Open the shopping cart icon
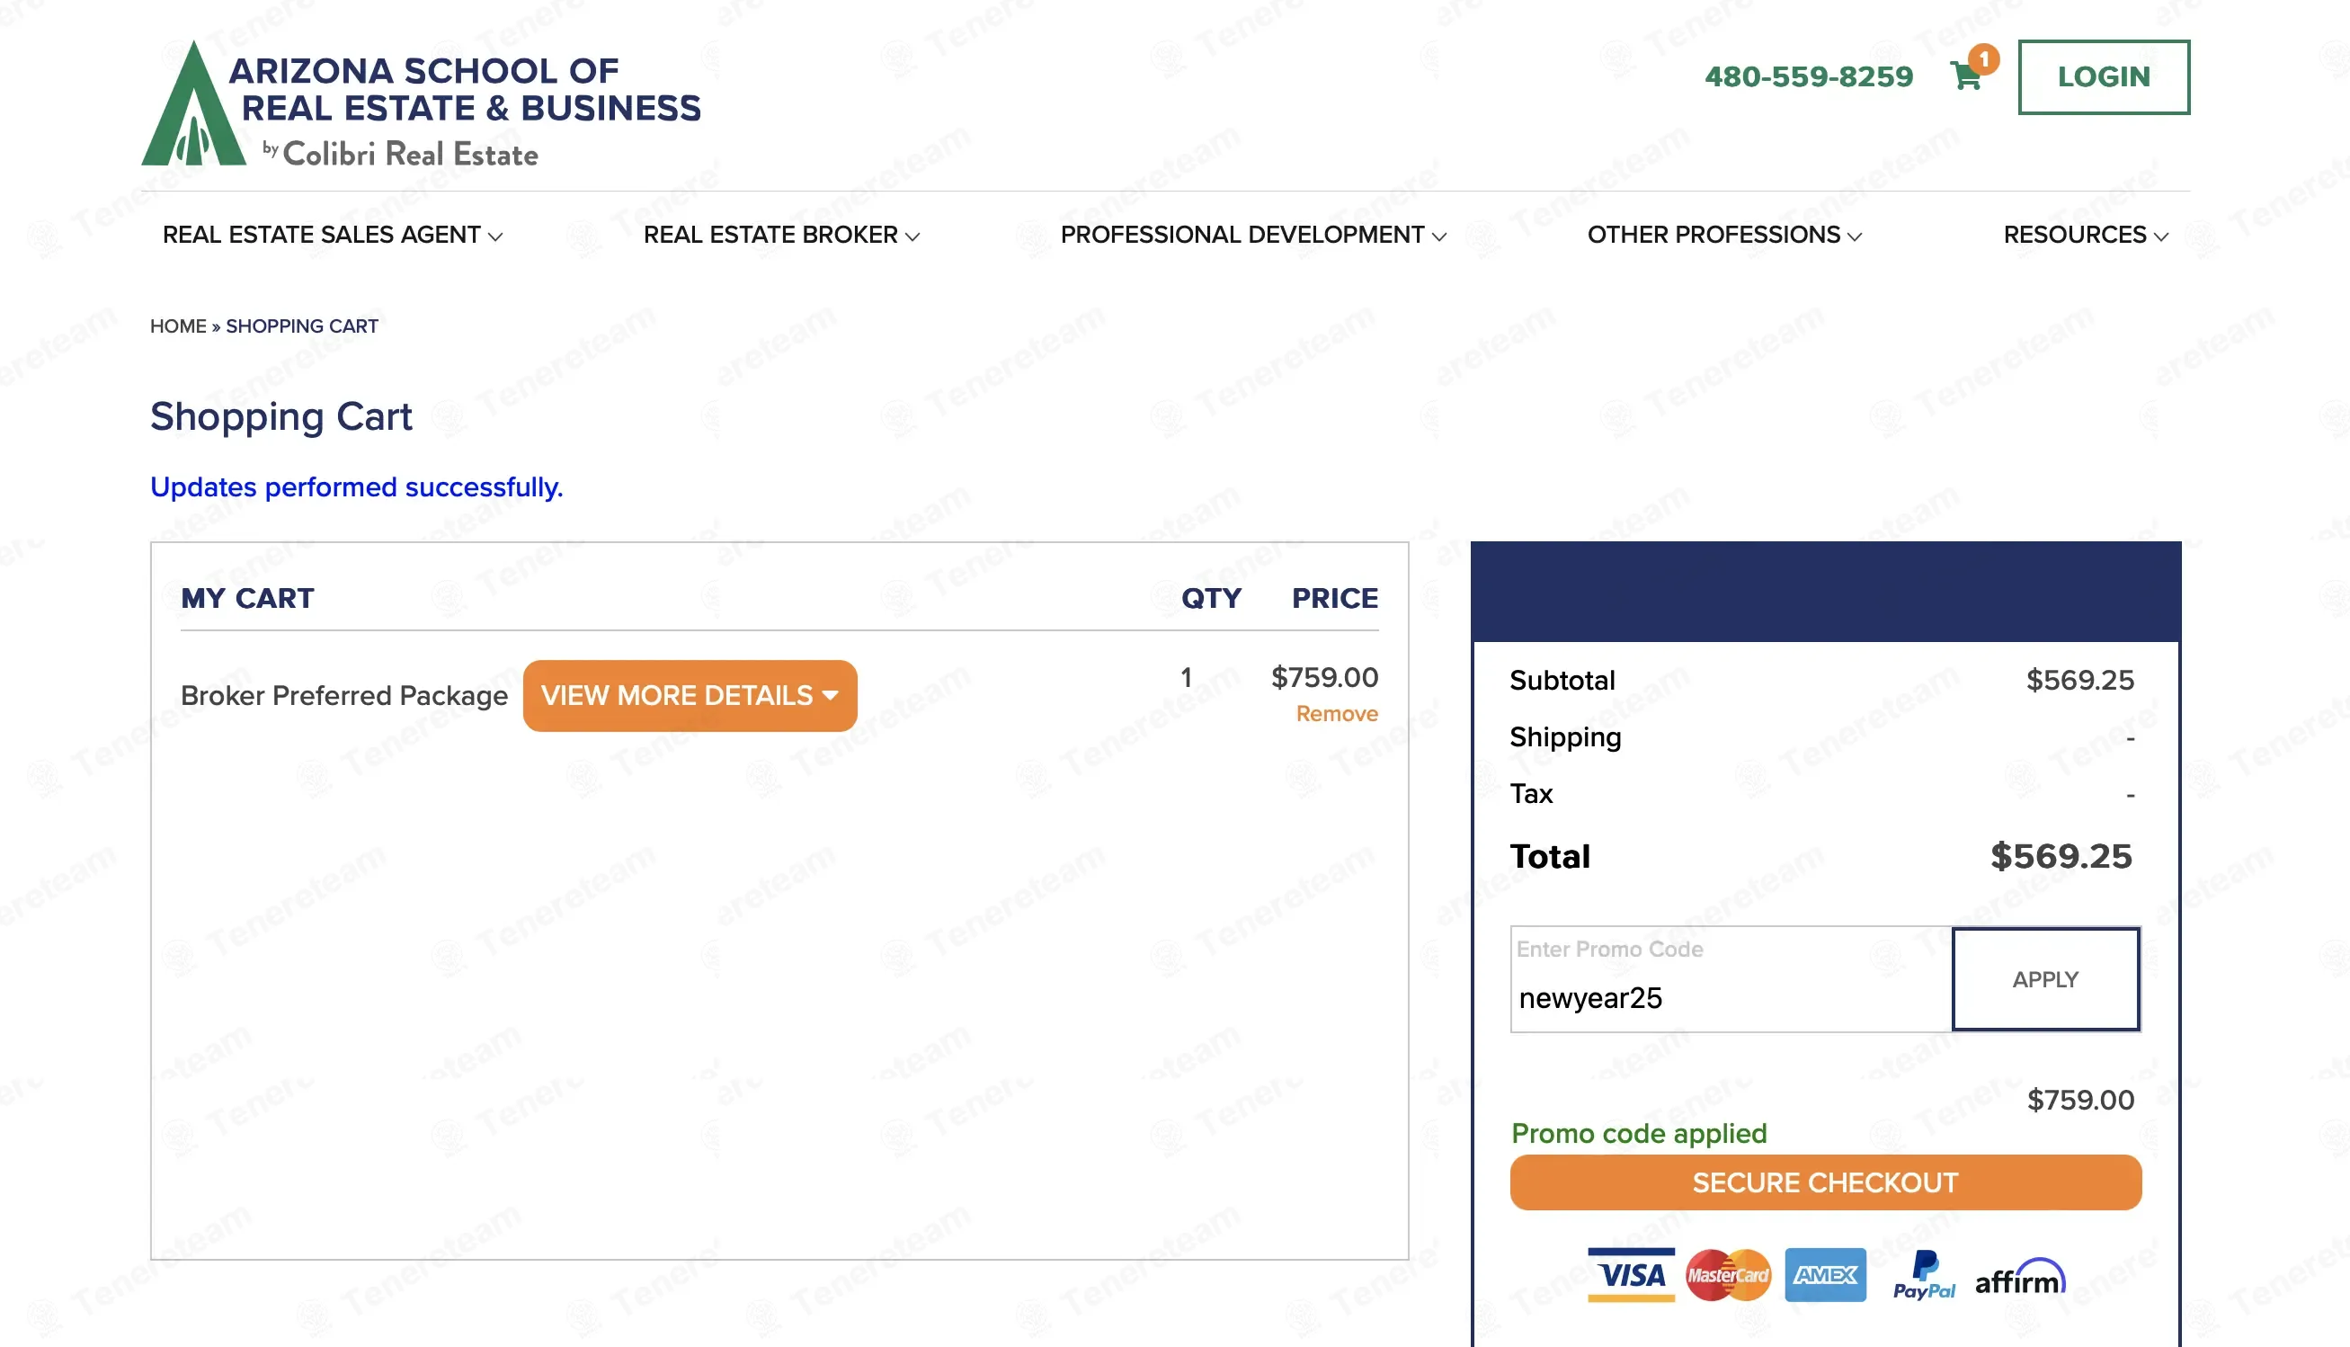Screen dimensions: 2350x1347 click(x=1966, y=76)
